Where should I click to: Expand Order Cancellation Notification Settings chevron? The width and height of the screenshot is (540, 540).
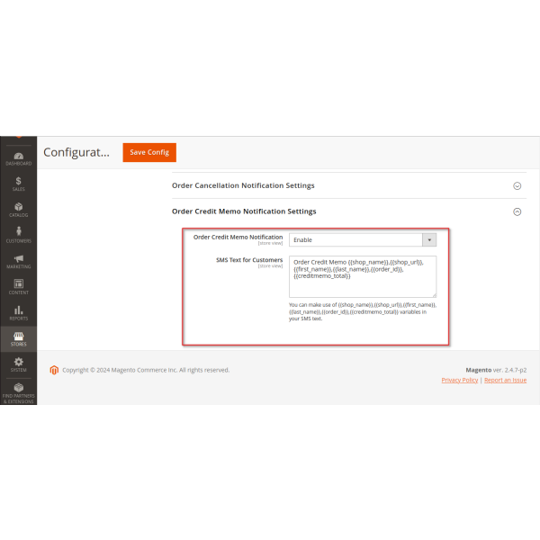click(x=517, y=185)
